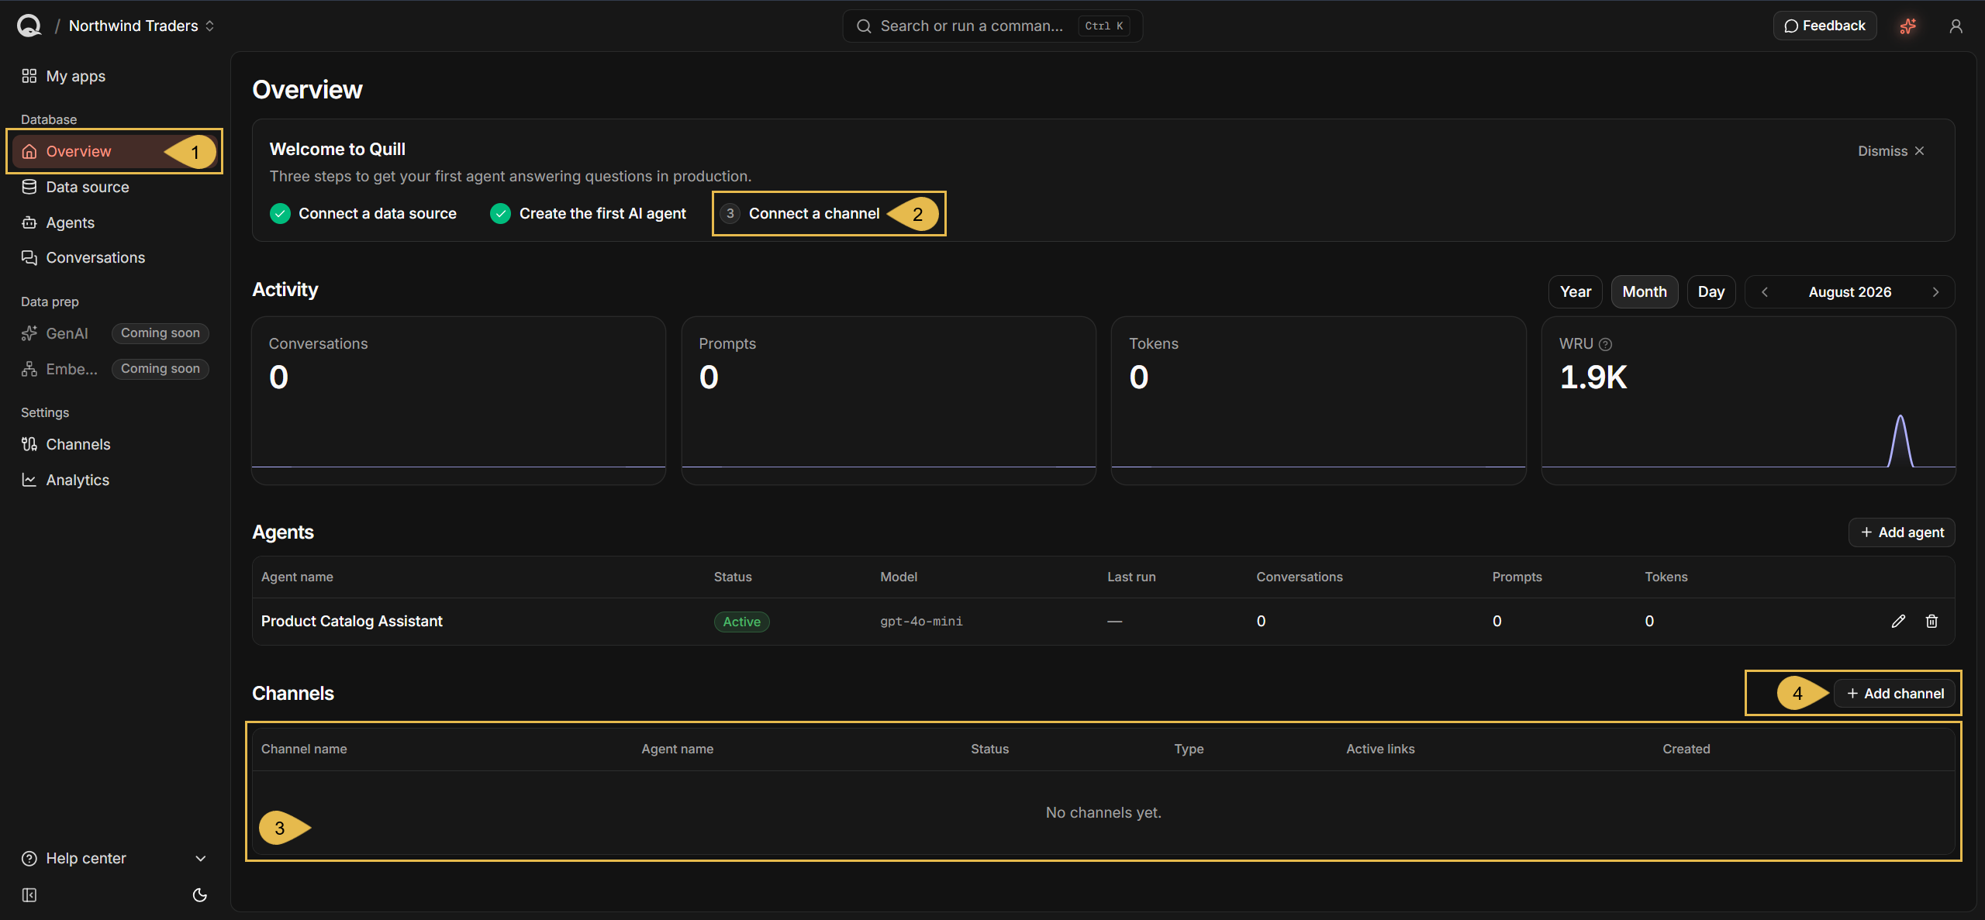
Task: Collapse the sidebar panel icon
Action: (x=29, y=895)
